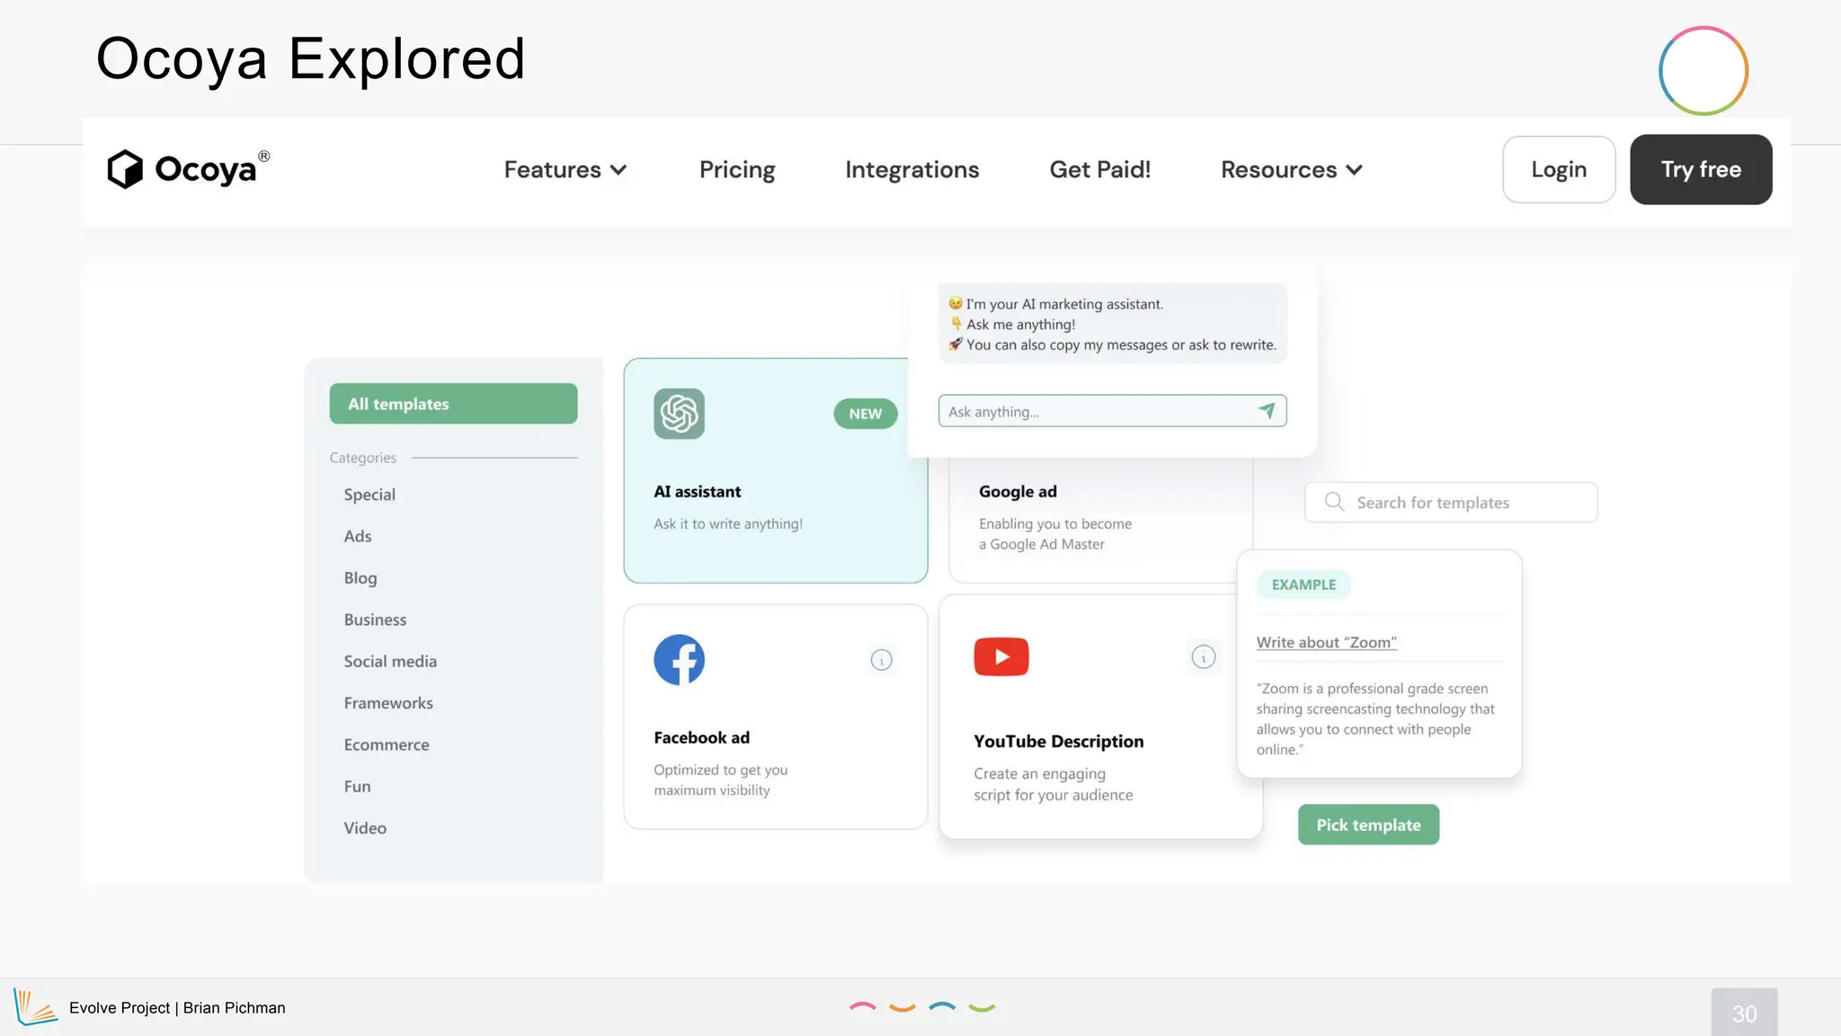Go to the Get Paid! page
Screen dimensions: 1841x1036
click(1099, 170)
